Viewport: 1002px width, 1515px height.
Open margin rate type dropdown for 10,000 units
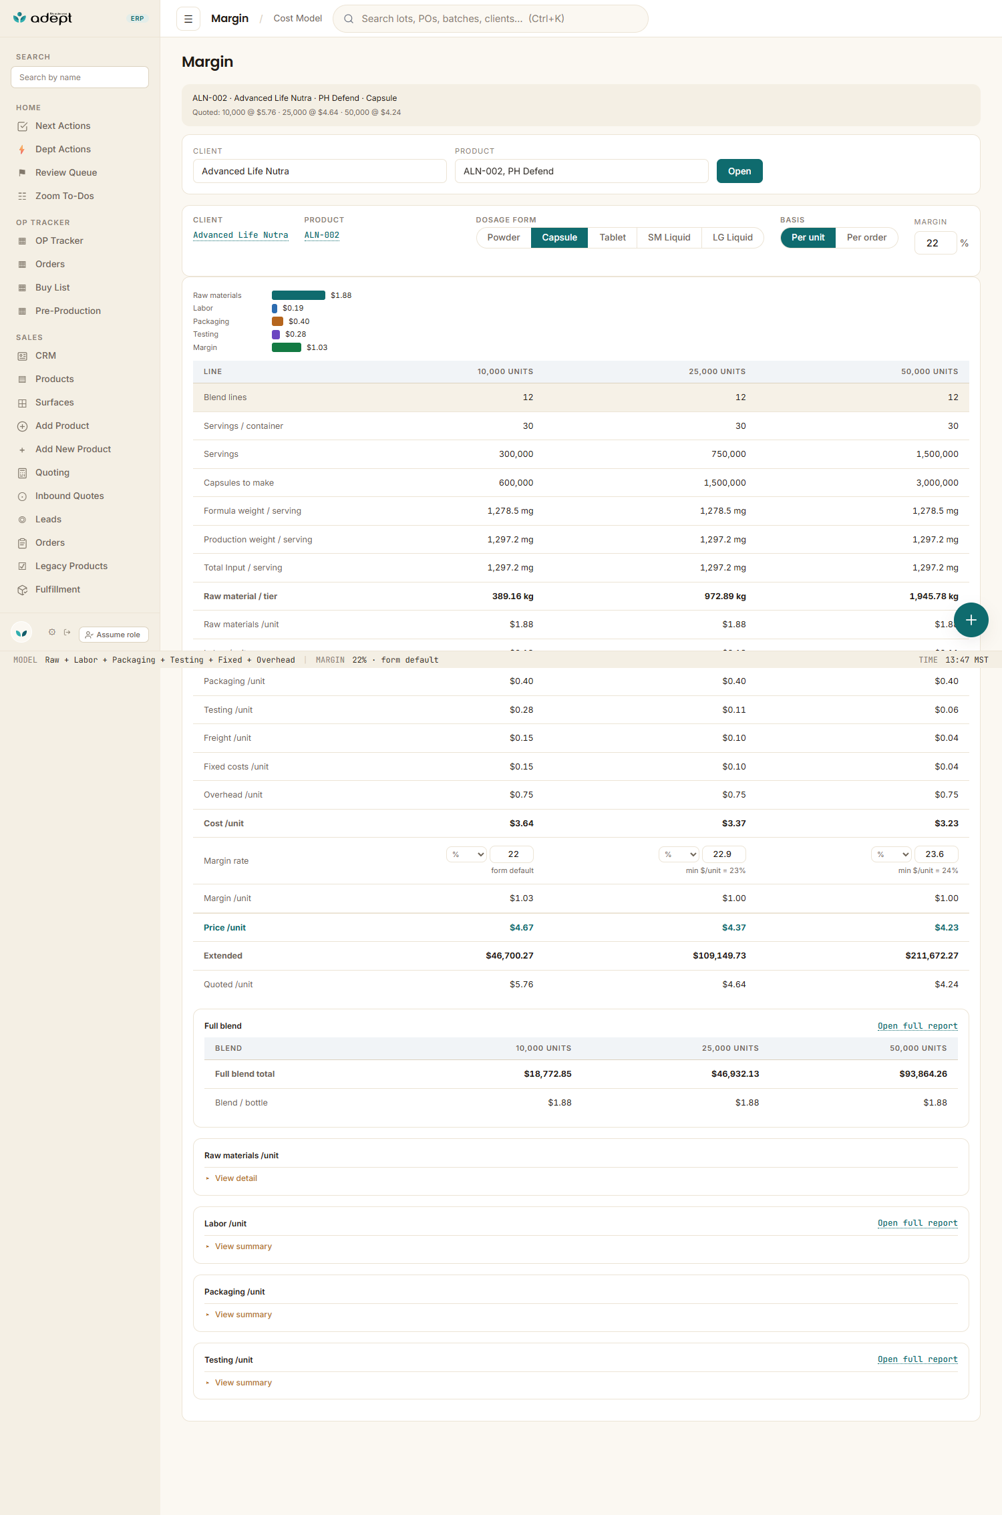tap(467, 854)
